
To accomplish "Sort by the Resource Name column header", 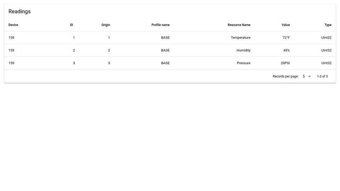I will [239, 25].
